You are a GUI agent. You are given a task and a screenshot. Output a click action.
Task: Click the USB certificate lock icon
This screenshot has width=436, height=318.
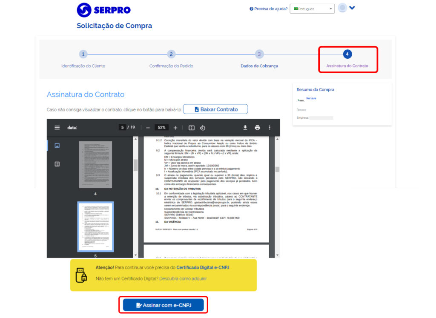pos(81,275)
